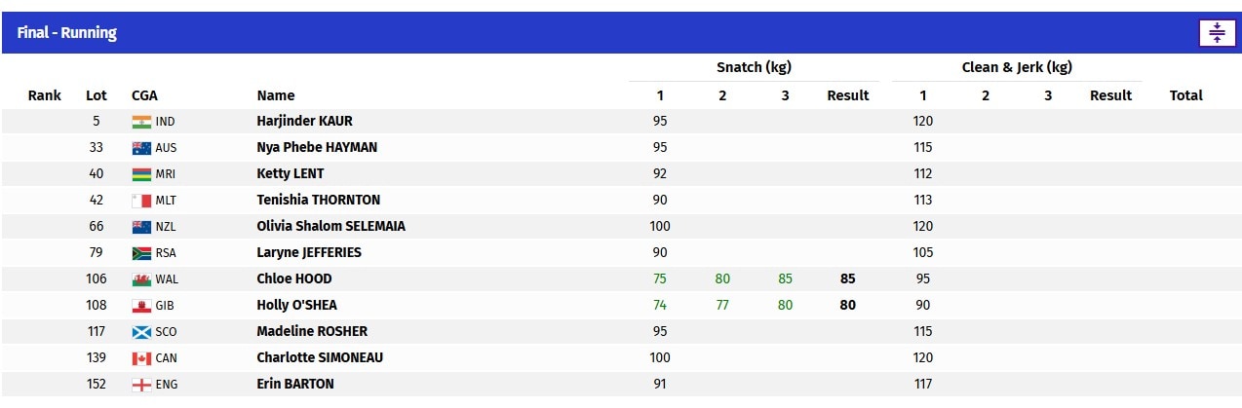Click England flag next to ENG

coord(141,385)
